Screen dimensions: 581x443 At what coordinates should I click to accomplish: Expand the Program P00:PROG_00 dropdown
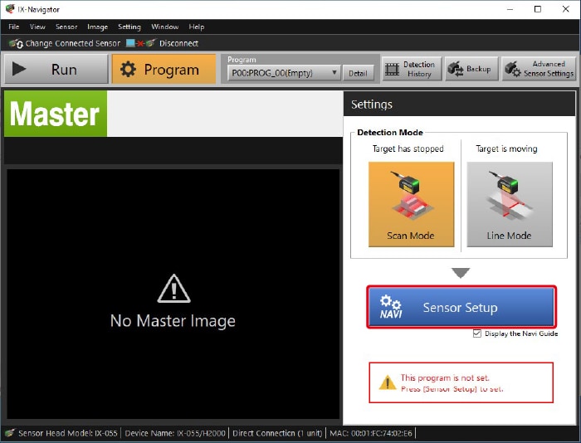tap(334, 73)
